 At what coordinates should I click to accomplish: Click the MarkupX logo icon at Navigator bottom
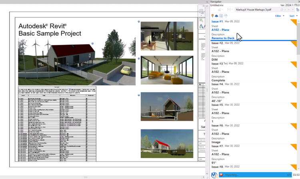tap(214, 175)
